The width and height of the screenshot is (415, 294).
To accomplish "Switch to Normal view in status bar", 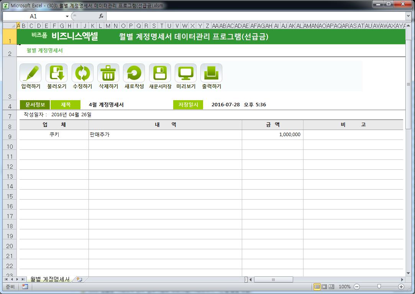I will 317,287.
